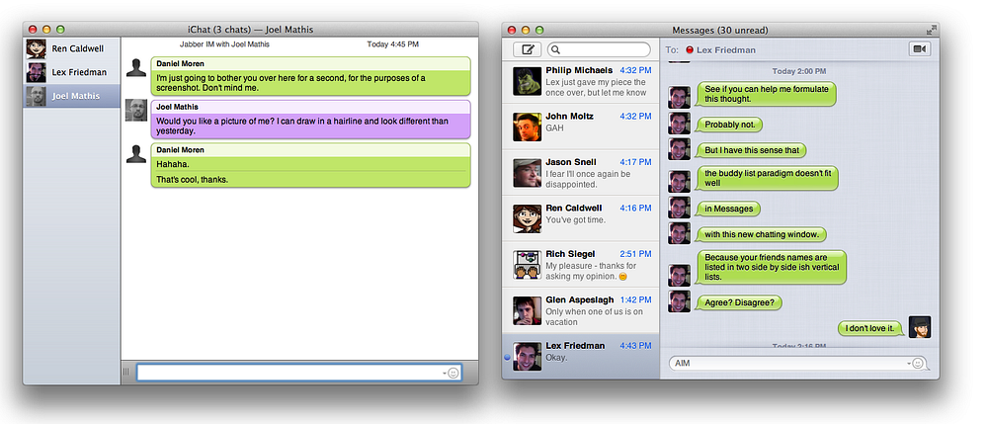Screen dimensions: 988x424
Task: Select Lex Friedman chat in iChat sidebar
Action: (x=72, y=72)
